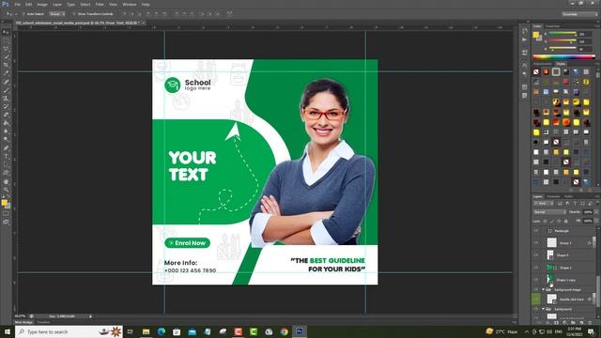
Task: Pick a color from the spectrum ramp
Action: (x=563, y=56)
